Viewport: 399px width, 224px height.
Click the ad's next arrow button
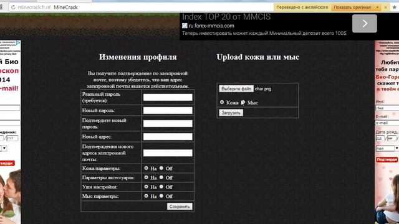(364, 24)
